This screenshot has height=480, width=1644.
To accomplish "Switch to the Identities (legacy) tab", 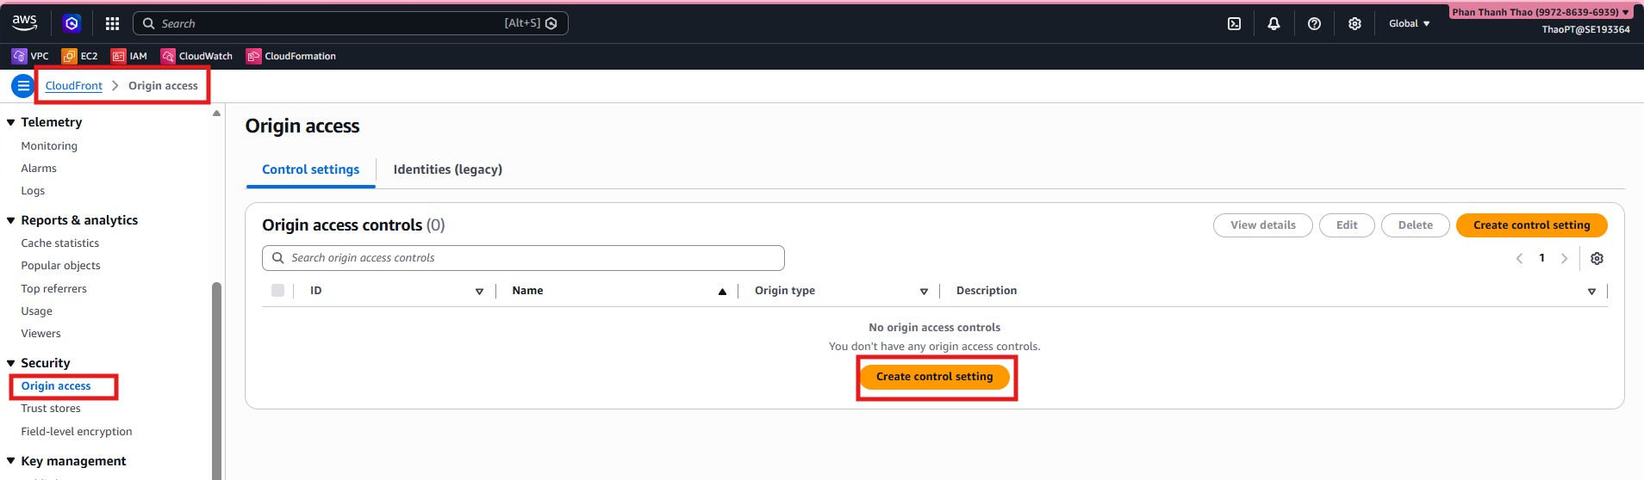I will click(447, 169).
